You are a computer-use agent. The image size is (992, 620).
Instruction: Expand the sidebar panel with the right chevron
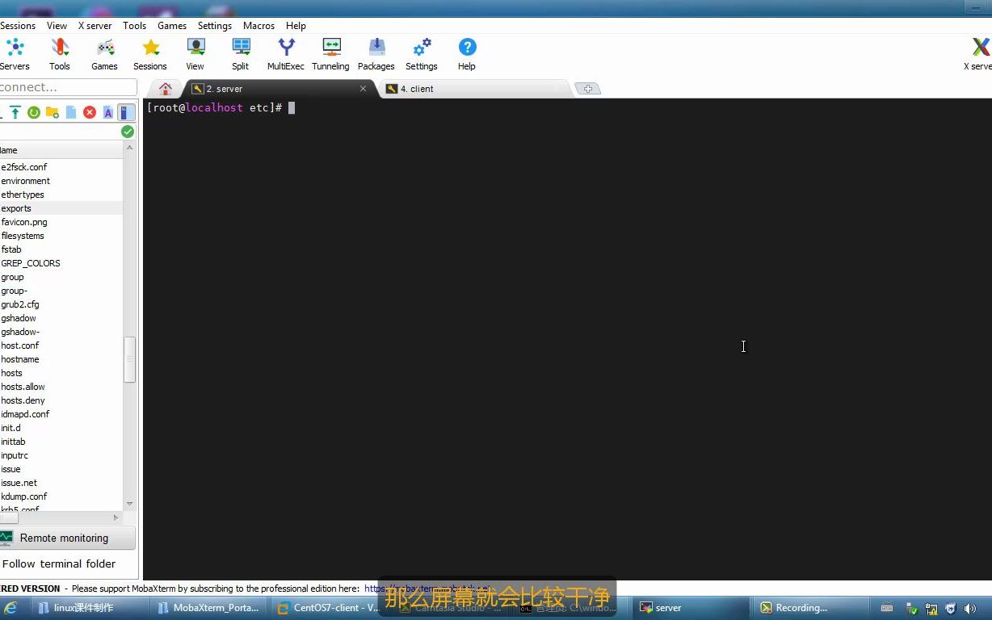pos(116,517)
